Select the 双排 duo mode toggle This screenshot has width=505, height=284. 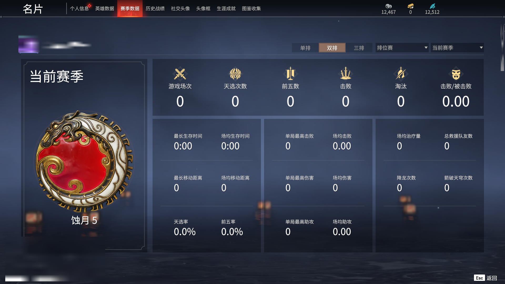coord(332,48)
